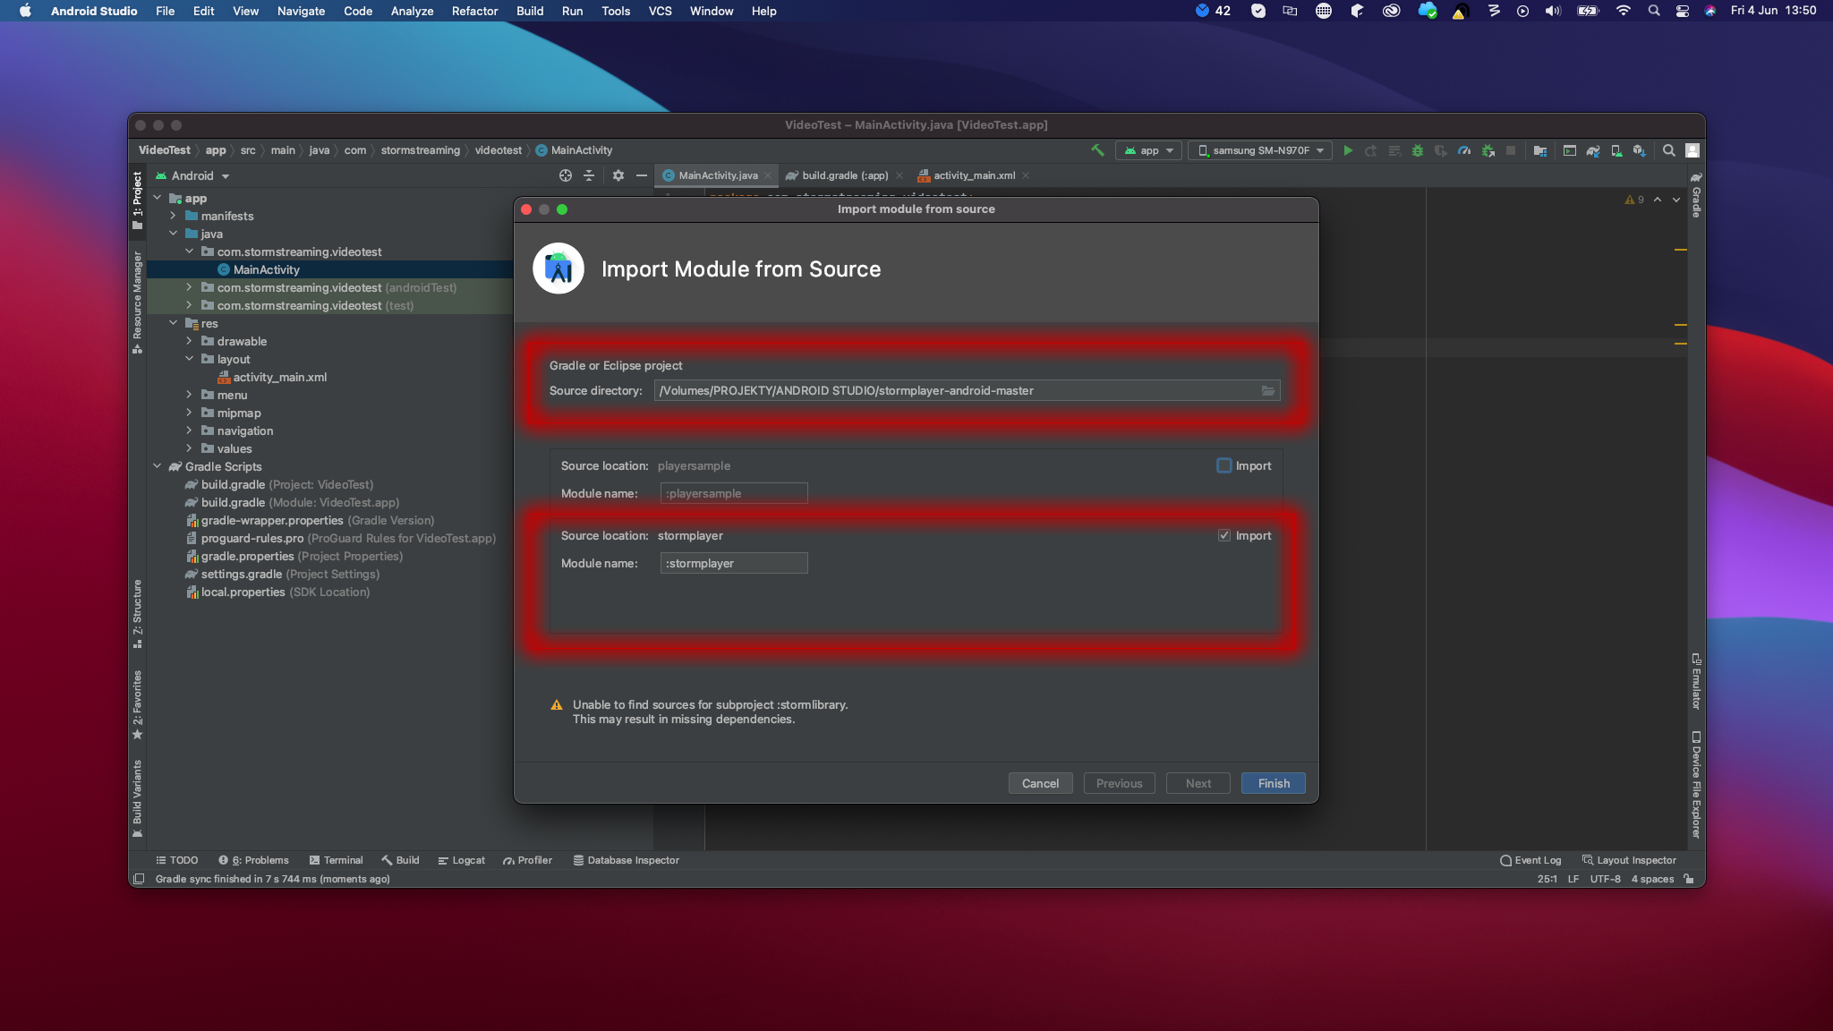Toggle the read-only lock icon in status bar
Viewport: 1833px width, 1031px height.
(1689, 879)
